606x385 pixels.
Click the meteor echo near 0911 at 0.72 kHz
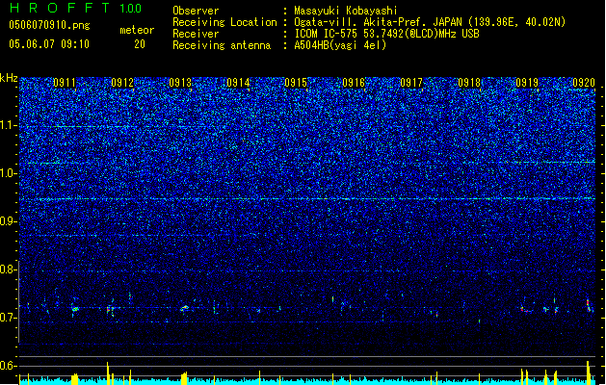pyautogui.click(x=74, y=309)
